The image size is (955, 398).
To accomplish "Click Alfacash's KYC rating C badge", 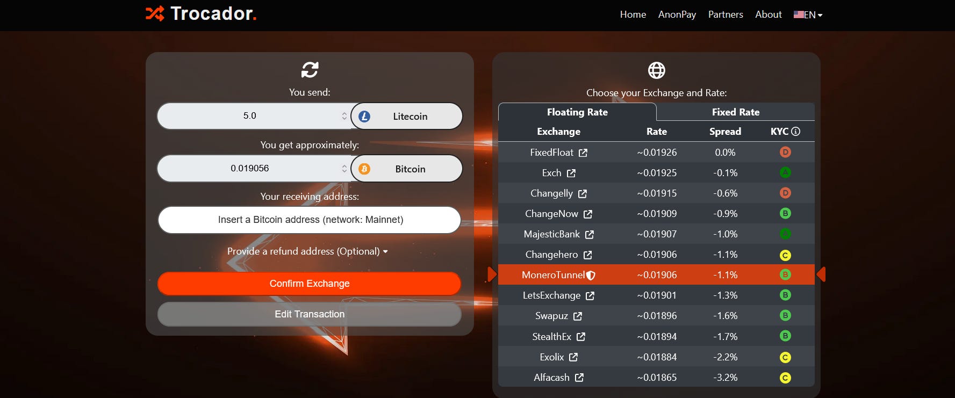I will [x=785, y=378].
